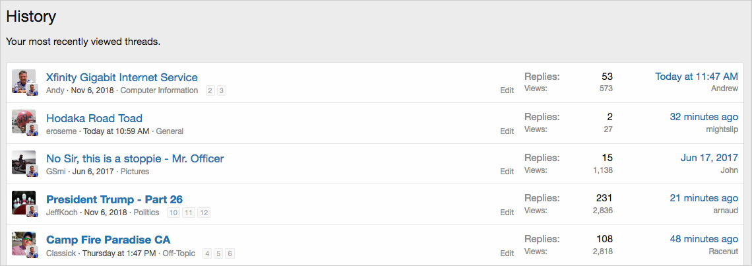Open the Xfinity Gigabit Internet Service thread
Viewport: 752px width, 266px height.
coord(122,77)
